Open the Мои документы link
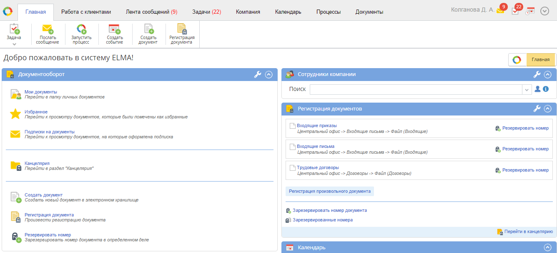This screenshot has height=253, width=557. coord(41,92)
